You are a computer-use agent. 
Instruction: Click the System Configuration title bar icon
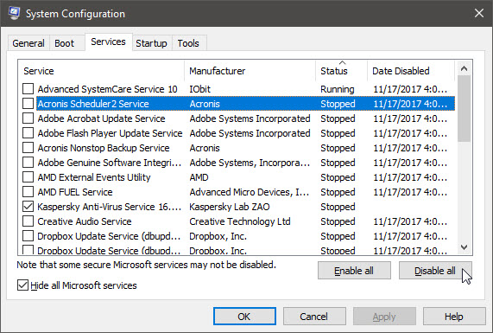(x=14, y=13)
